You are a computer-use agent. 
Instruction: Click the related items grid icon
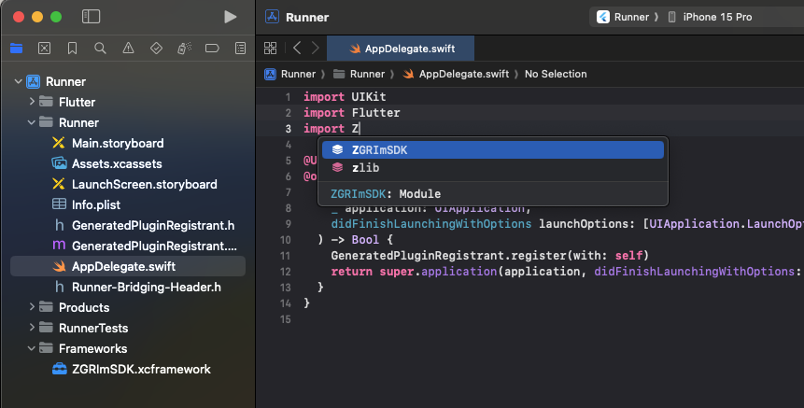270,49
